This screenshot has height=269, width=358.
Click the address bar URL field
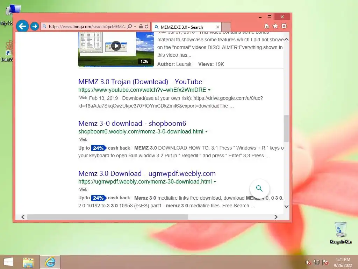click(x=87, y=27)
